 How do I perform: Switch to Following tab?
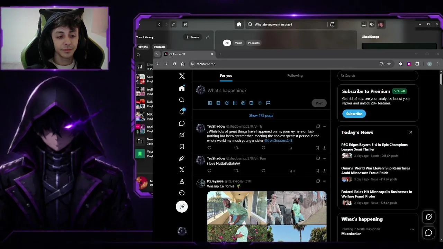click(295, 76)
